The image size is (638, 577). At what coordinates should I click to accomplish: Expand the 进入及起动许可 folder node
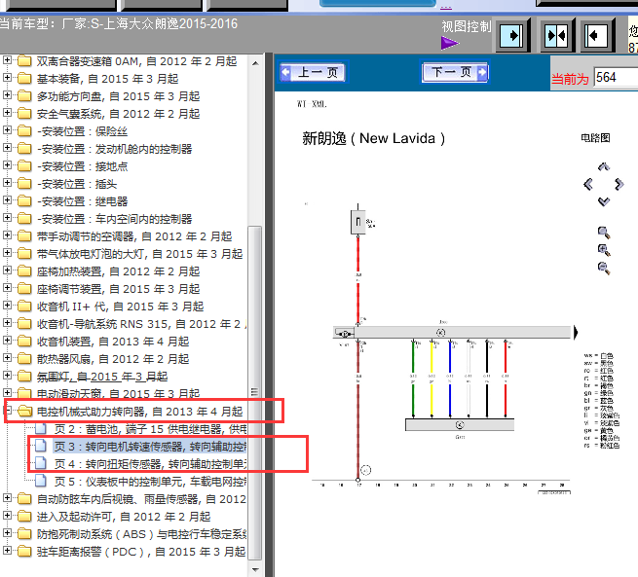tap(7, 516)
